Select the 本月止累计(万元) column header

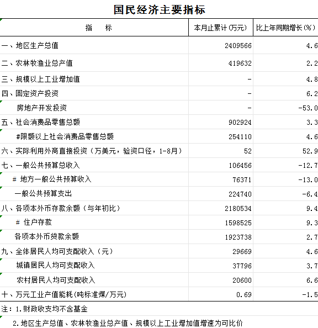220,28
